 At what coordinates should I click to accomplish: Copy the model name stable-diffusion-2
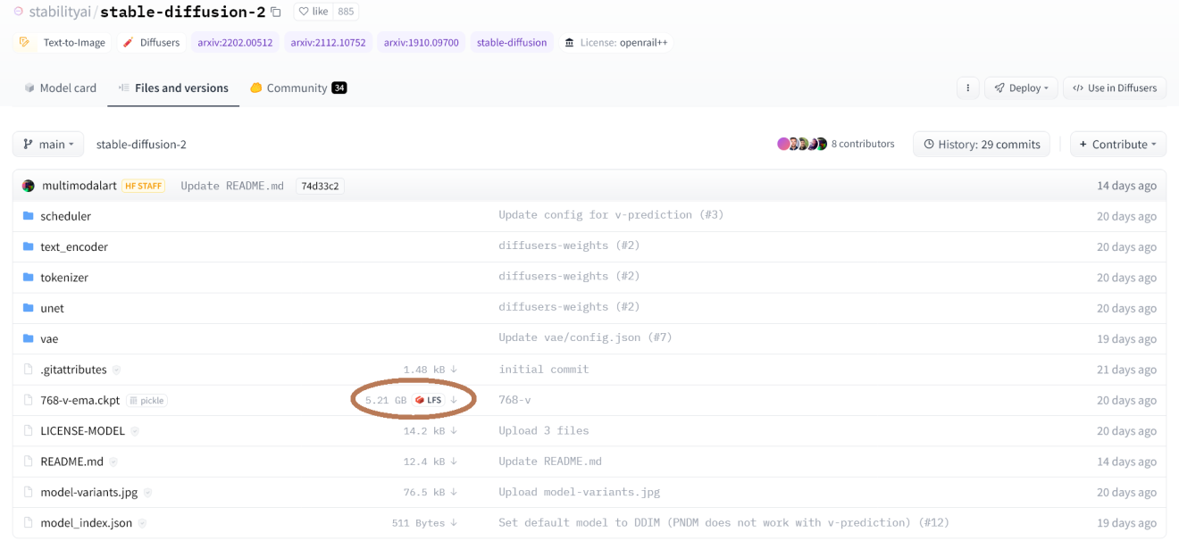[x=276, y=12]
